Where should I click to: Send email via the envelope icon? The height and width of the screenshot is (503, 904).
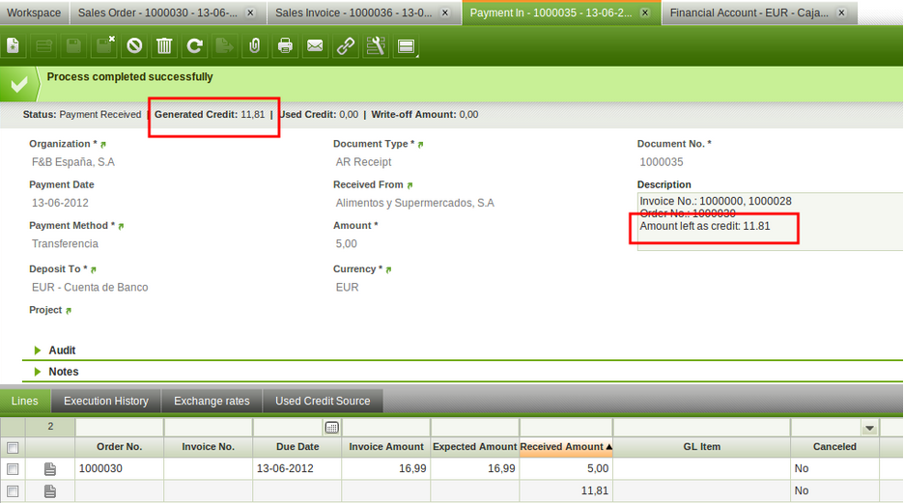(x=315, y=45)
